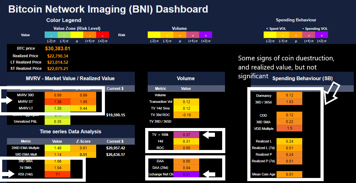This screenshot has height=183, width=356.
Task: Select the 200D EMA Multiple value 1.46
Action: coord(58,148)
